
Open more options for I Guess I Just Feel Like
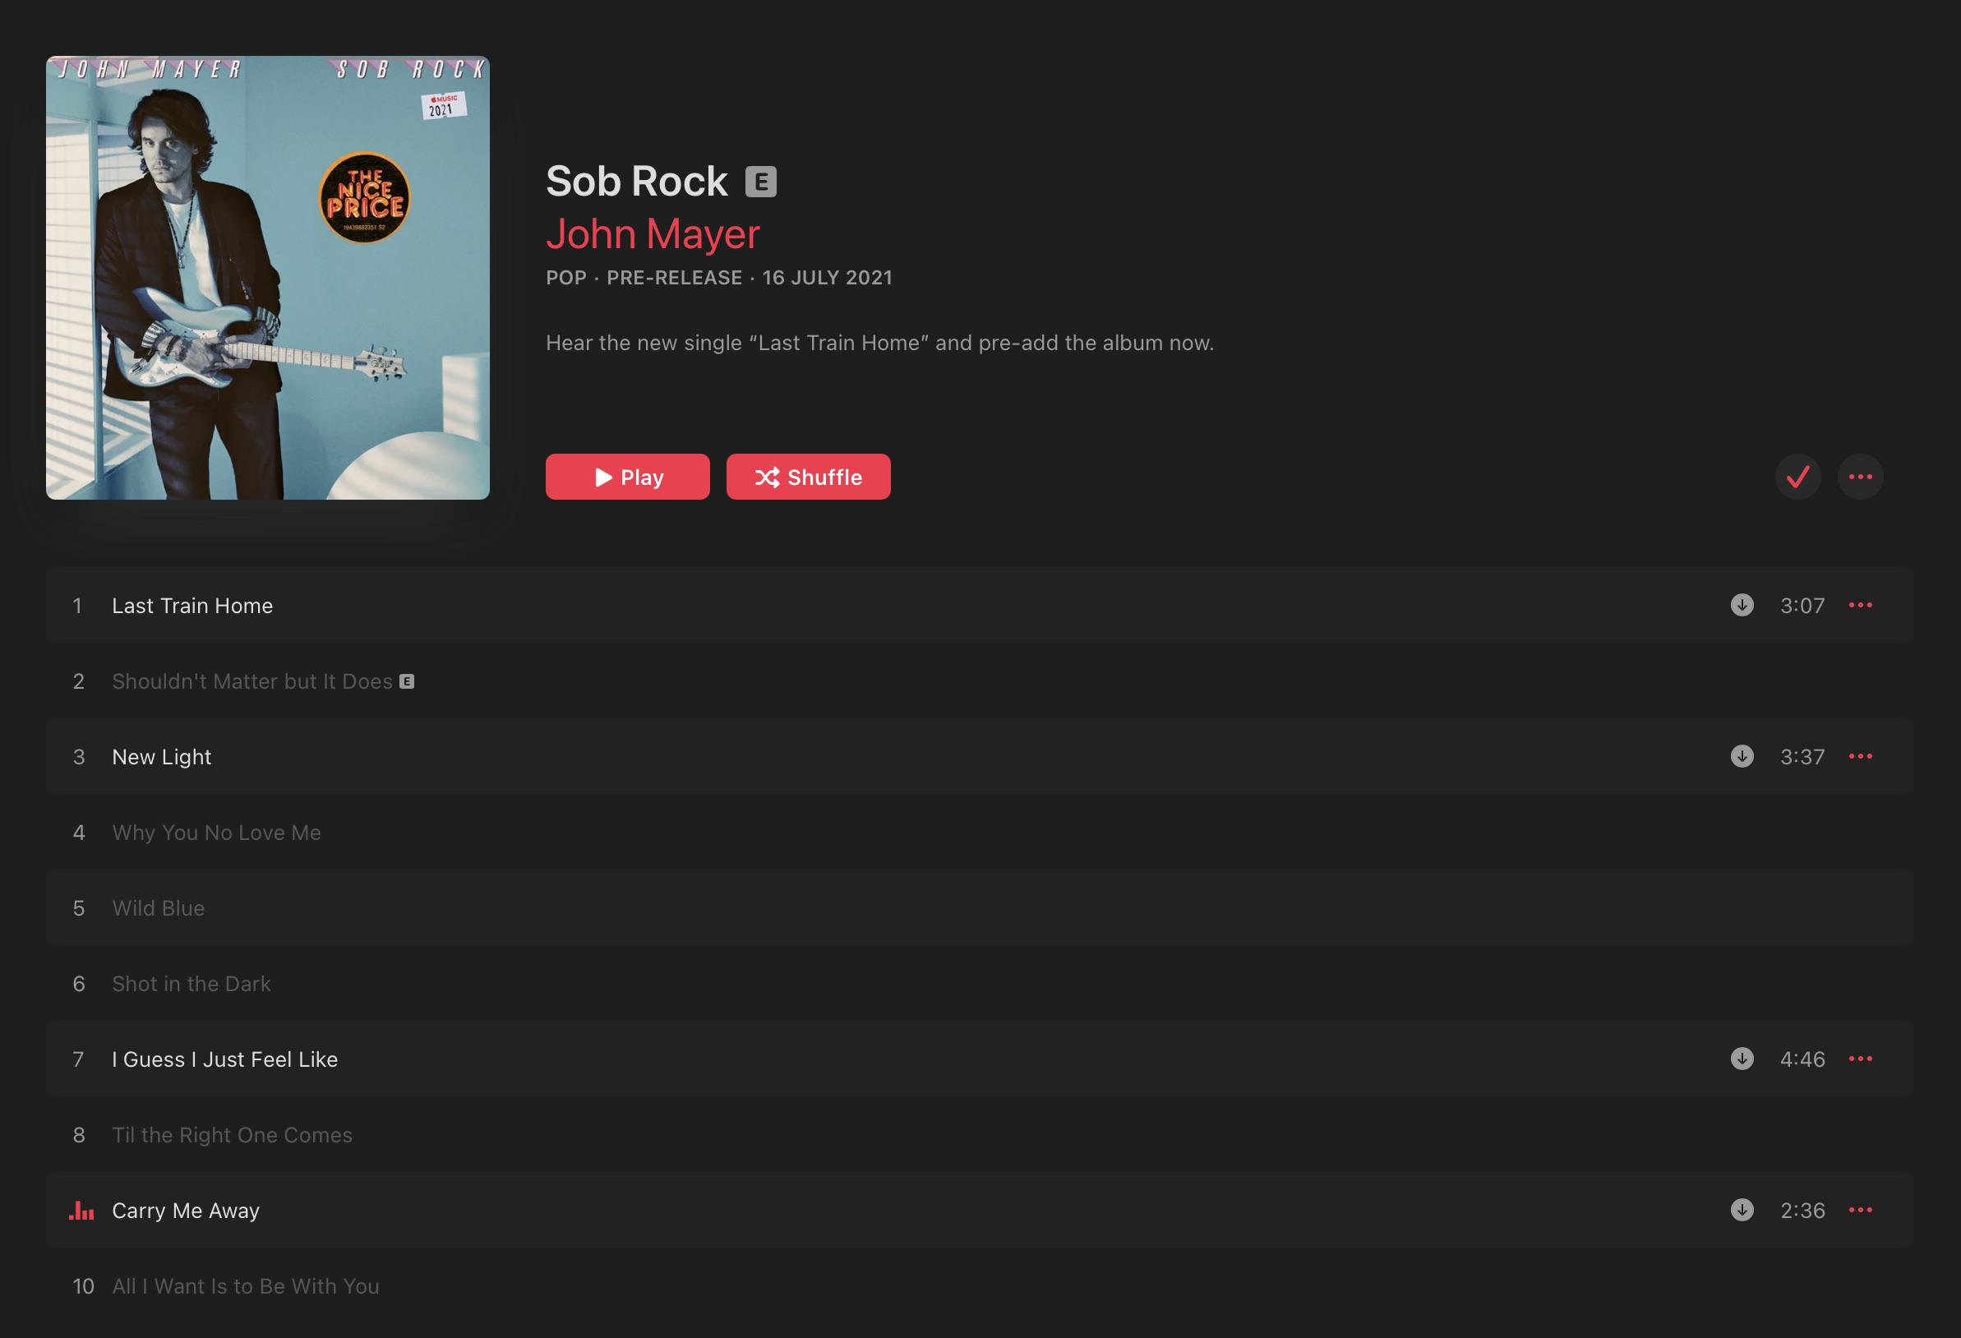(1861, 1059)
